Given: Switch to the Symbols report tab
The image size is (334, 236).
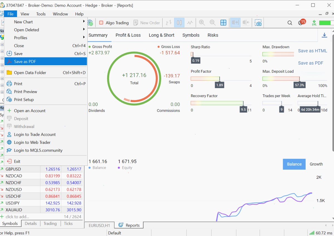Looking at the screenshot, I should tap(191, 35).
